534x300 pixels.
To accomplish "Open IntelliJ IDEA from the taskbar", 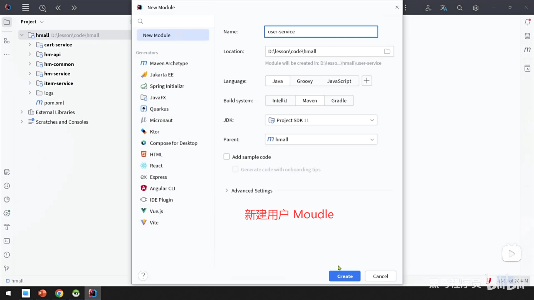I will 92,293.
